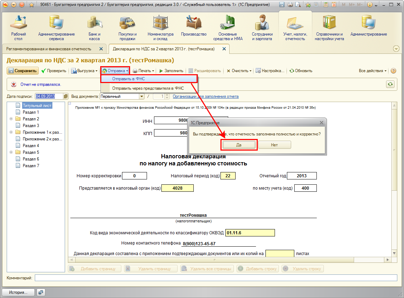The image size is (404, 298).
Task: Switch to the Производство section
Action: pos(194,26)
